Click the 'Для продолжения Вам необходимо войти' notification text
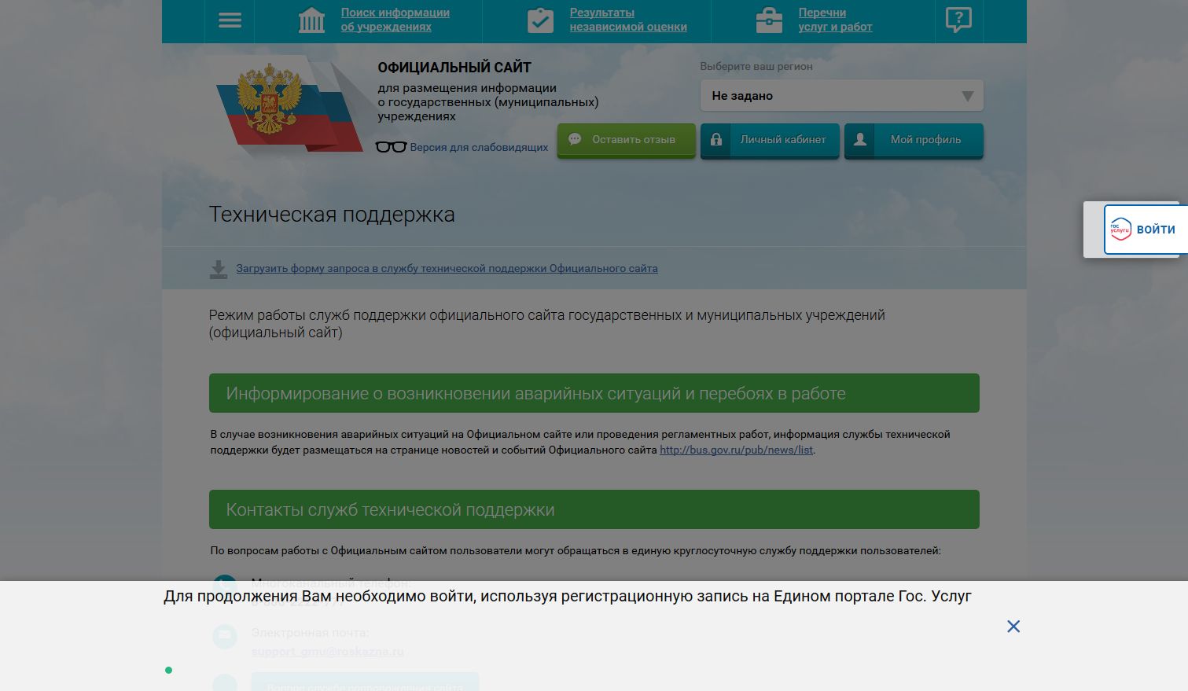Image resolution: width=1188 pixels, height=691 pixels. point(568,597)
